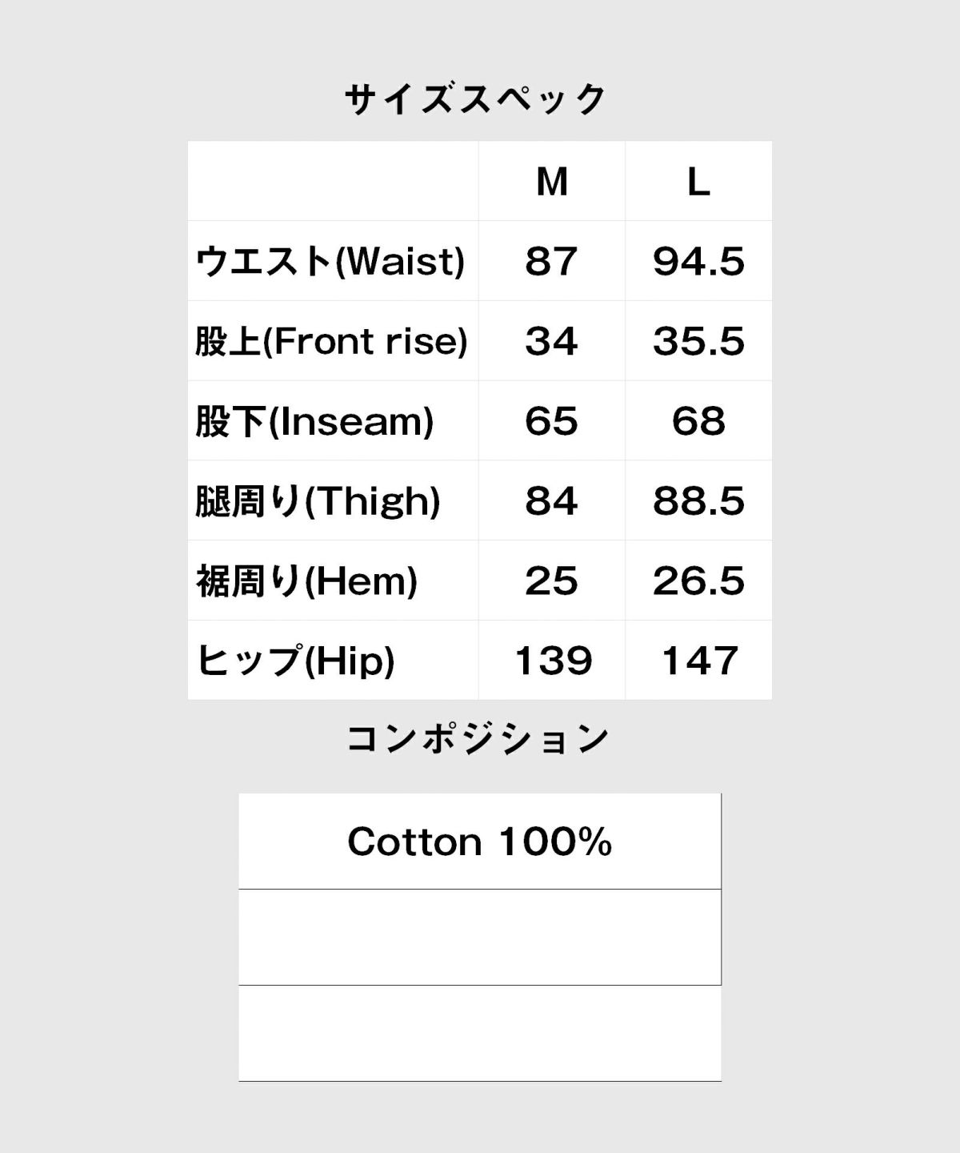Click the Inseam value 65 for M
Viewport: 960px width, 1153px height.
(551, 421)
